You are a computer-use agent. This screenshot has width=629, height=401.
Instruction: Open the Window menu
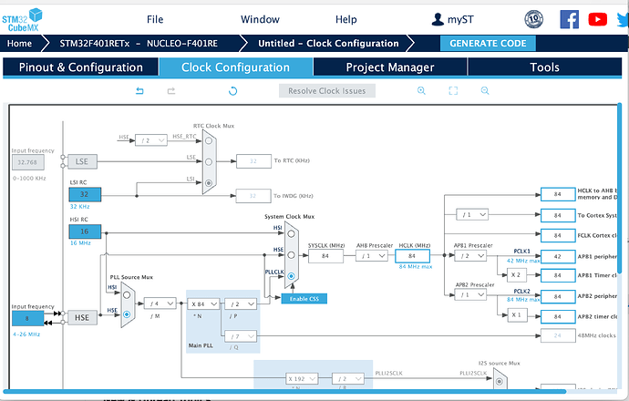260,19
